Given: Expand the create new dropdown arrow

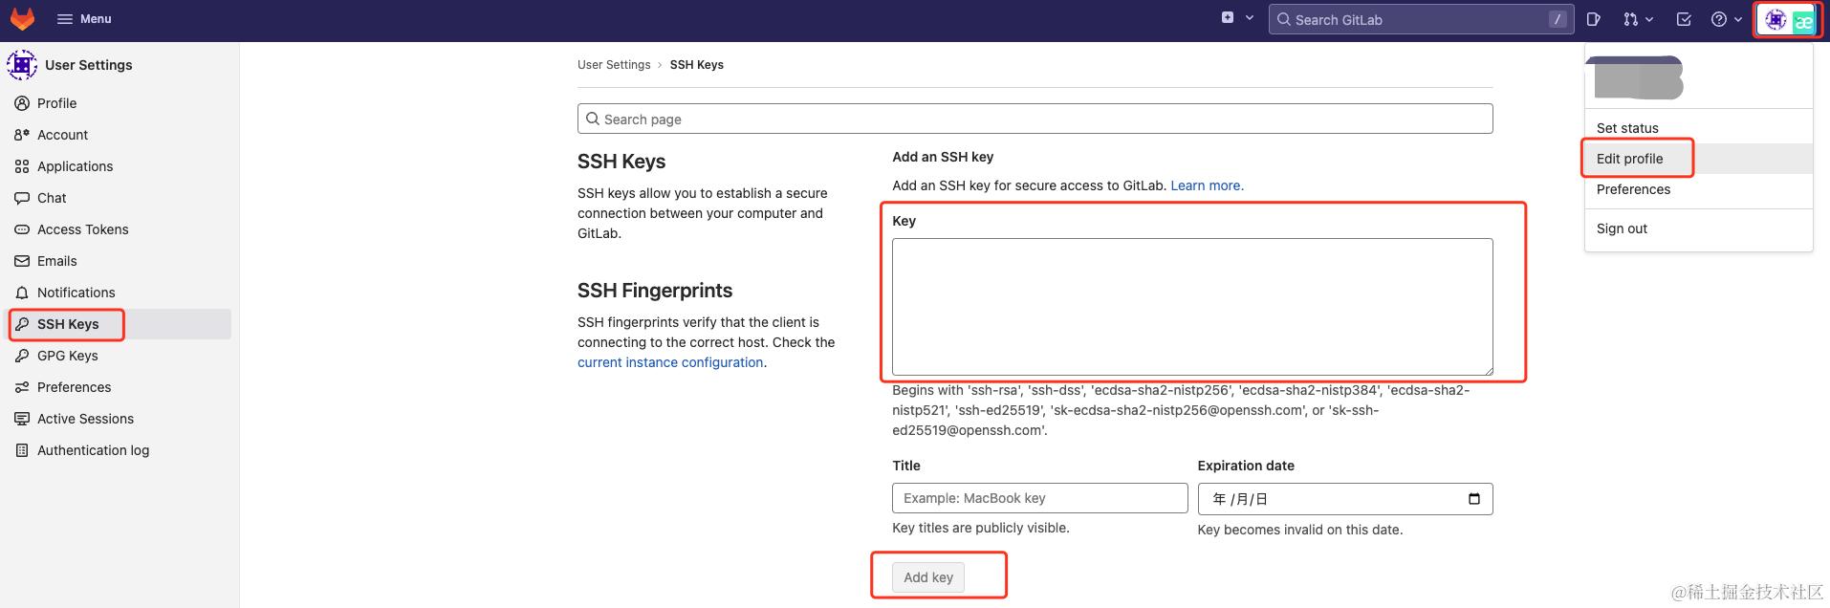Looking at the screenshot, I should point(1250,18).
